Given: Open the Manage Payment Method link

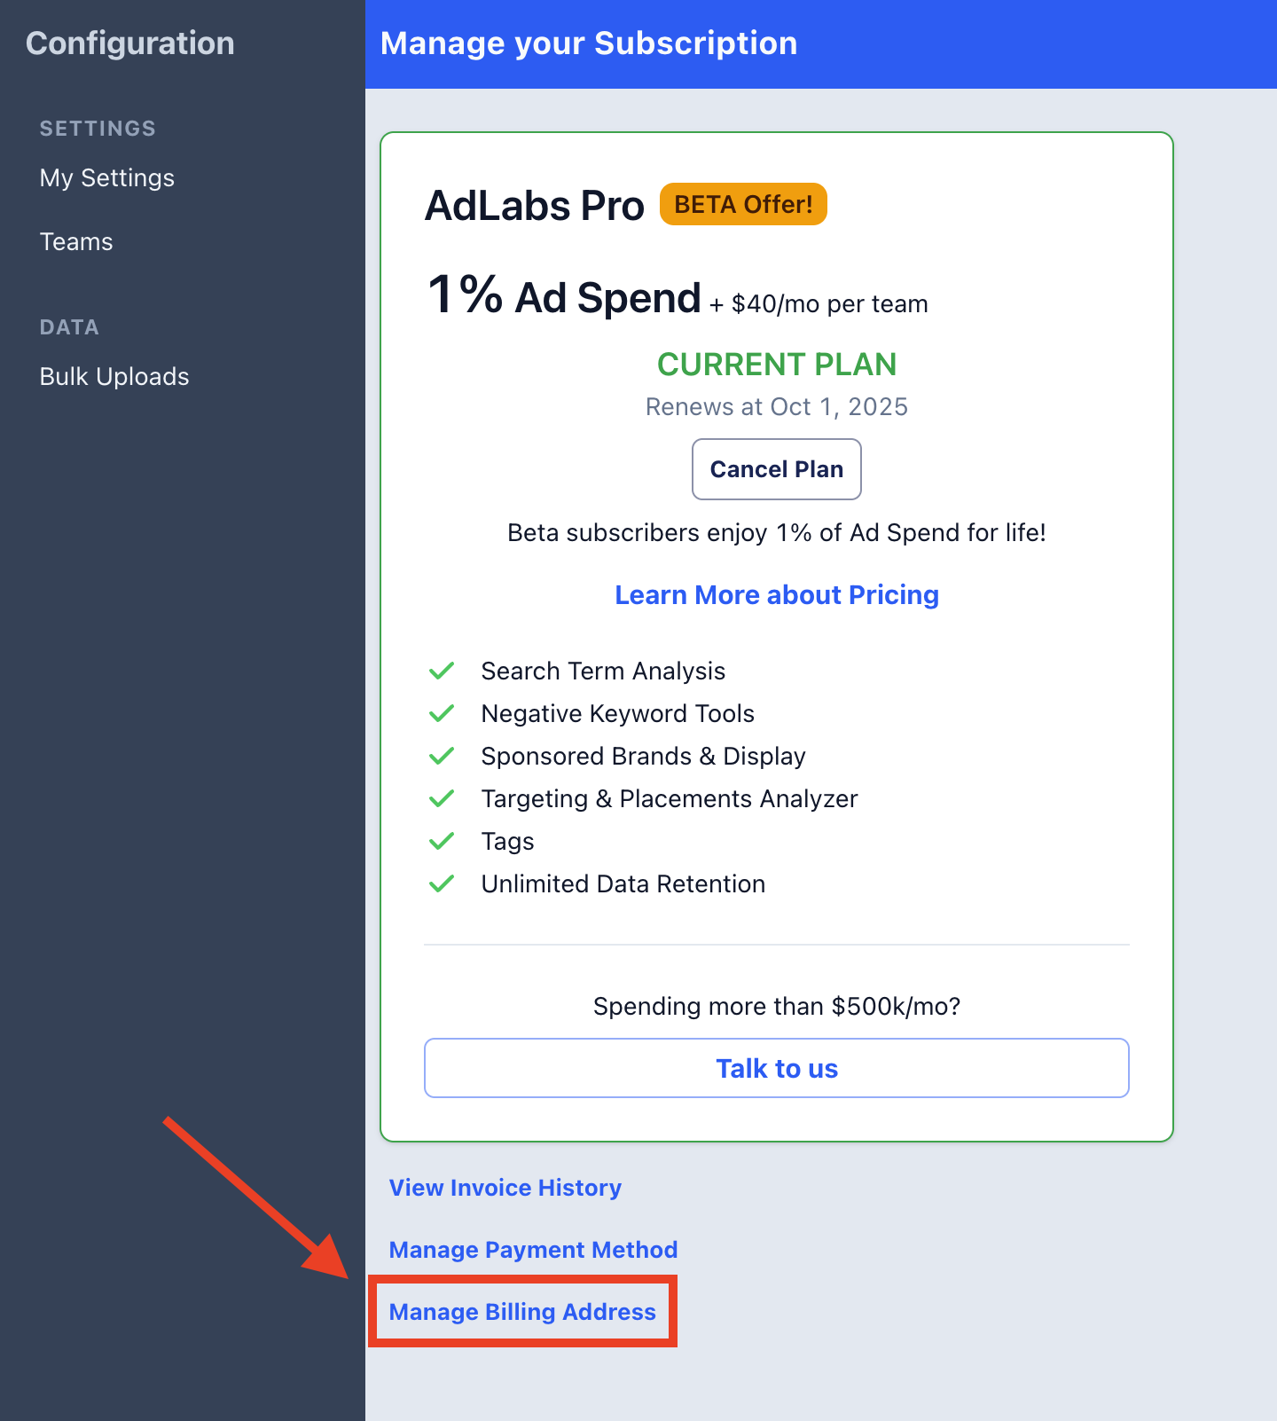Looking at the screenshot, I should point(533,1250).
